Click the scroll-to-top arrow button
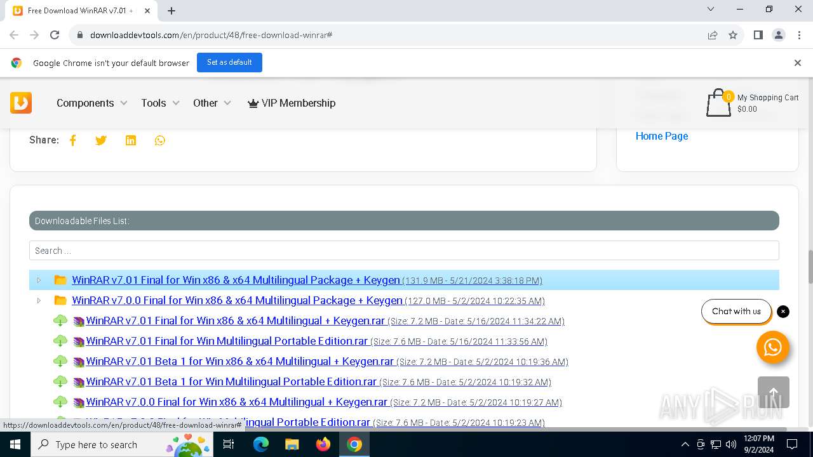 tap(774, 392)
